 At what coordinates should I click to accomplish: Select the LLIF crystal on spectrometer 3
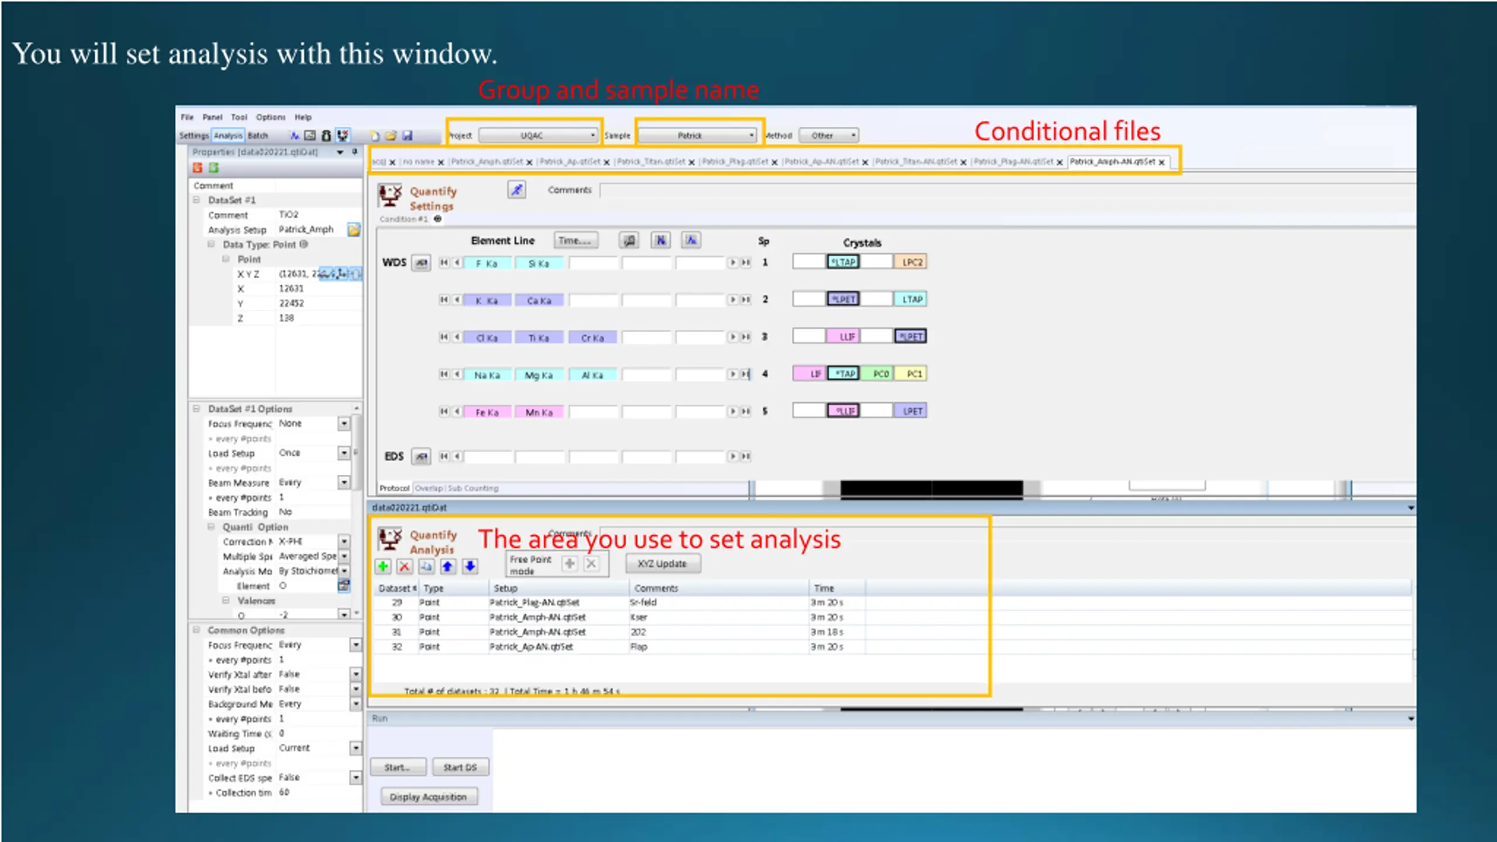[843, 337]
